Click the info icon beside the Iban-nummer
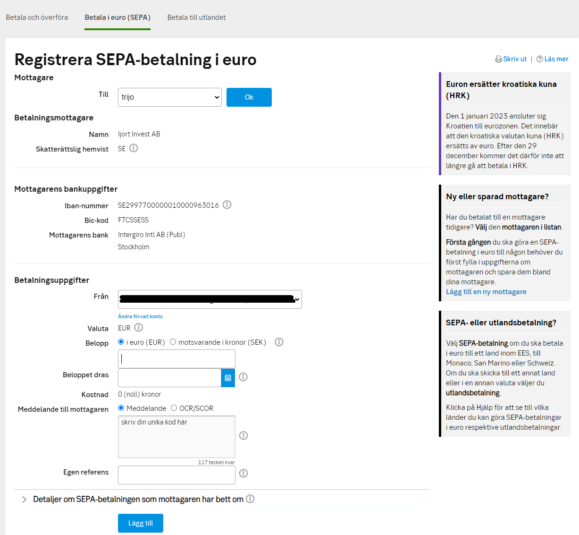This screenshot has width=579, height=535. (x=227, y=205)
